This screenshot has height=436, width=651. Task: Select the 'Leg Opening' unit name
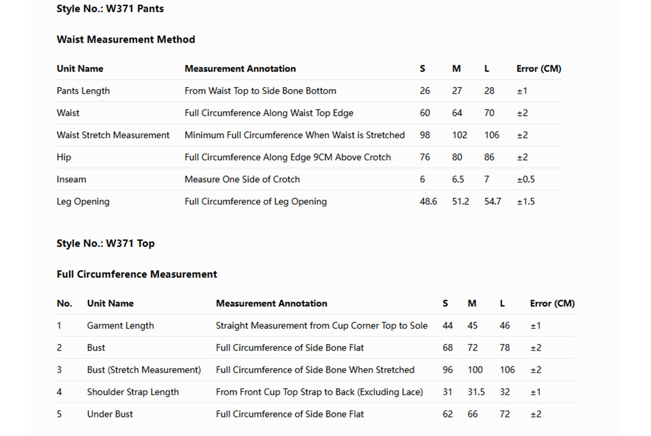click(x=83, y=201)
